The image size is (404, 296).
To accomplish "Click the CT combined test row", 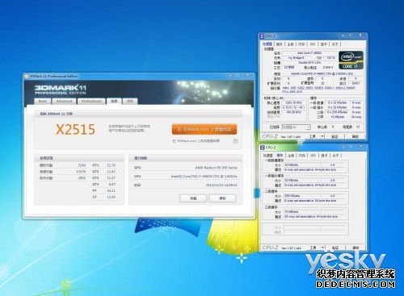I will click(x=104, y=197).
